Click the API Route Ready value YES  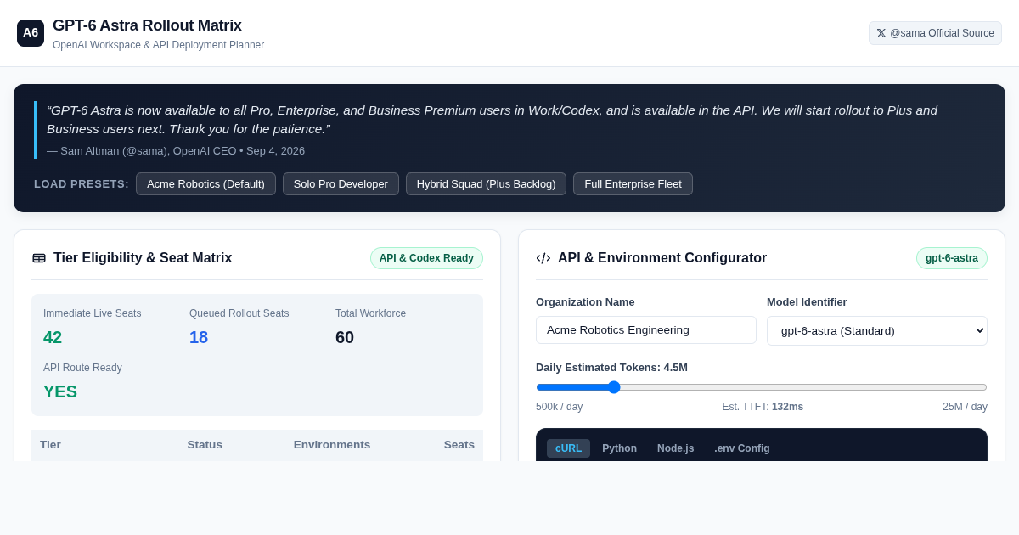coord(60,391)
